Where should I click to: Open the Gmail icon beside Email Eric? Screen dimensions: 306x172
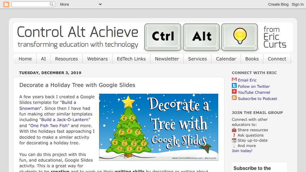point(234,80)
